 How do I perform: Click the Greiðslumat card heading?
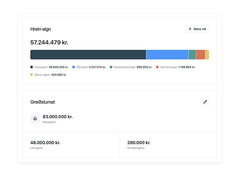[x=43, y=102]
